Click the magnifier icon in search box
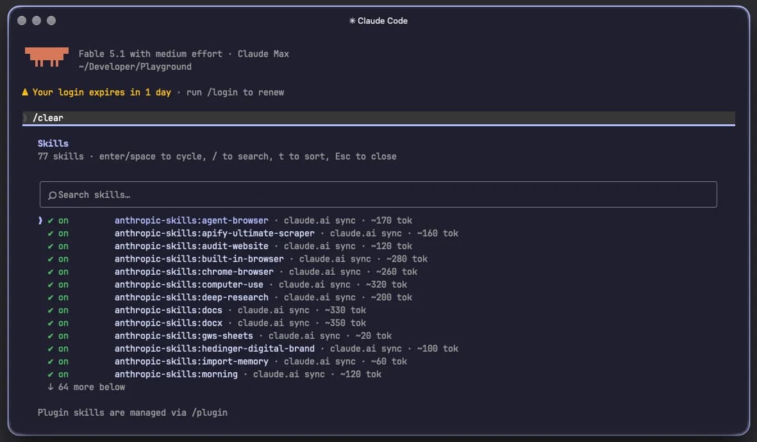The width and height of the screenshot is (757, 442). click(x=52, y=195)
